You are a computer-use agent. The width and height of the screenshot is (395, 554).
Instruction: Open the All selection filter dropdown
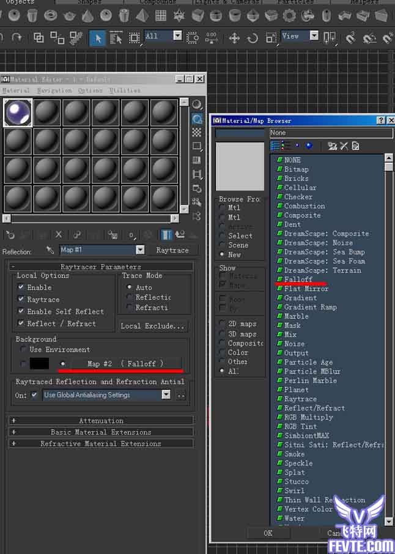point(178,35)
